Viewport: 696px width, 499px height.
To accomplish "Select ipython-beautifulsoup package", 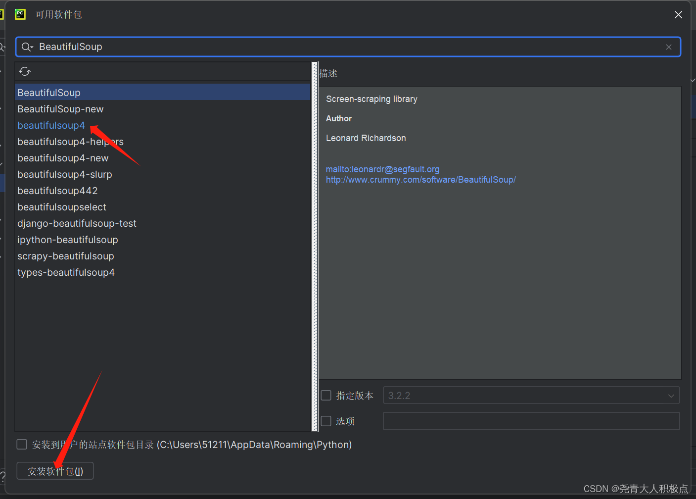I will (163, 240).
